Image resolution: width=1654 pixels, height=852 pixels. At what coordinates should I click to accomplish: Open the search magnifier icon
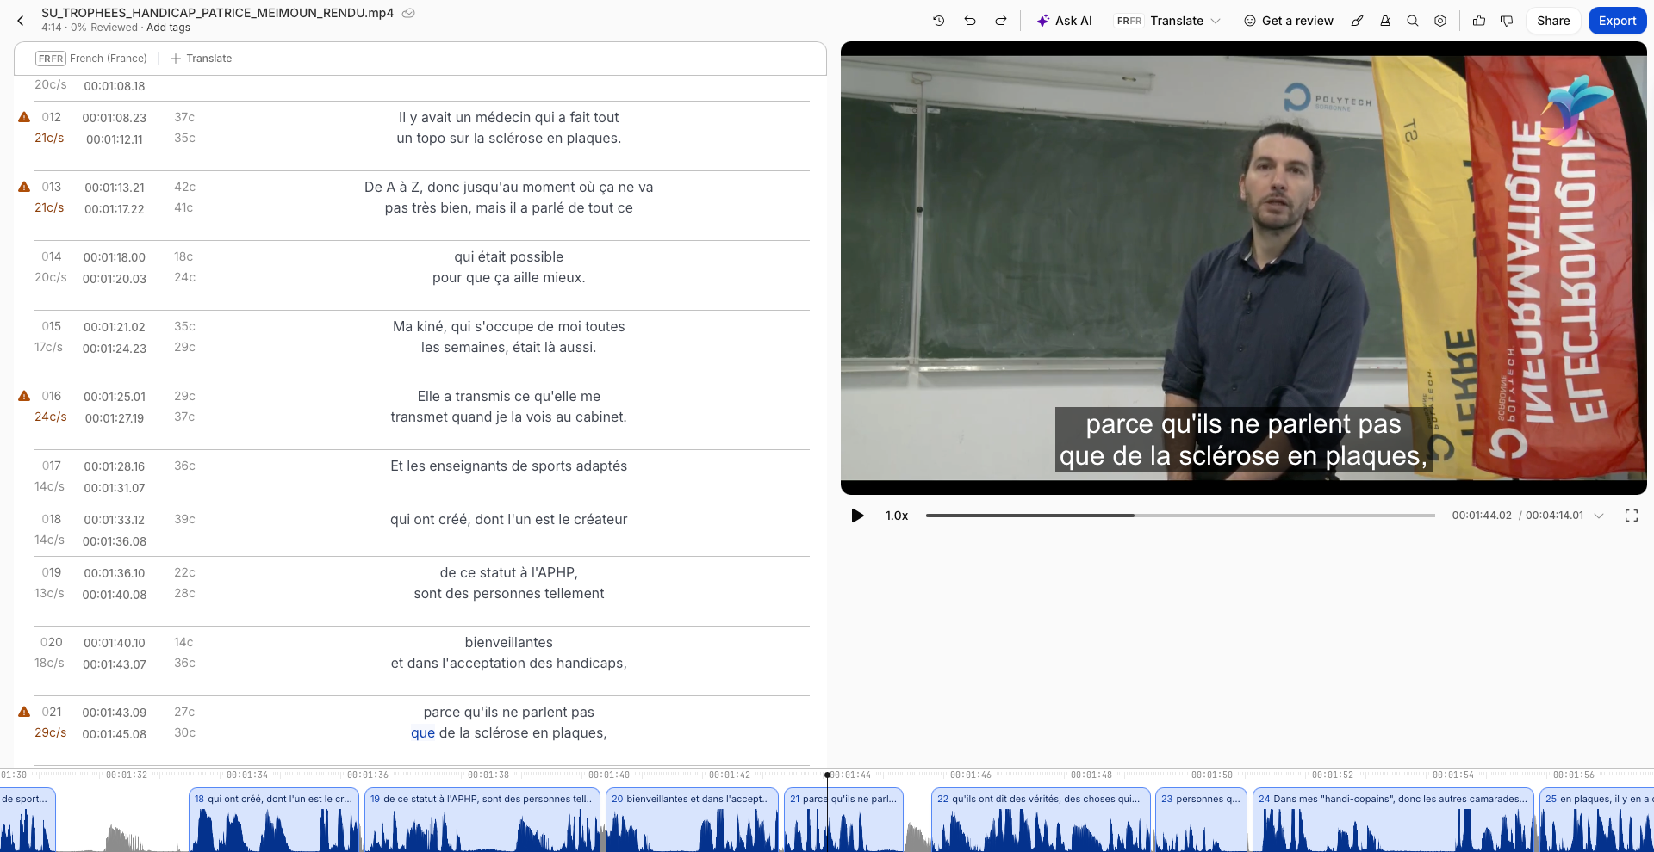(1413, 21)
